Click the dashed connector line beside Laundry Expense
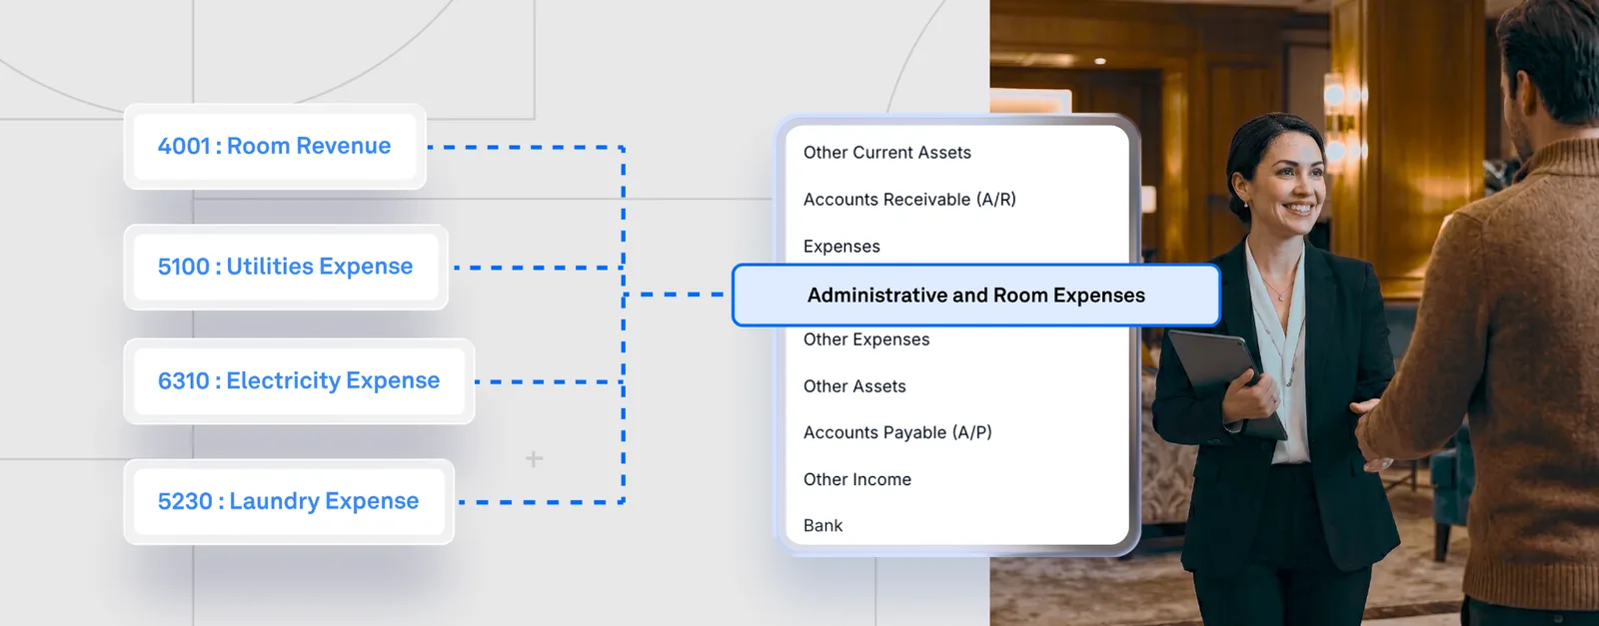1599x626 pixels. tap(540, 502)
